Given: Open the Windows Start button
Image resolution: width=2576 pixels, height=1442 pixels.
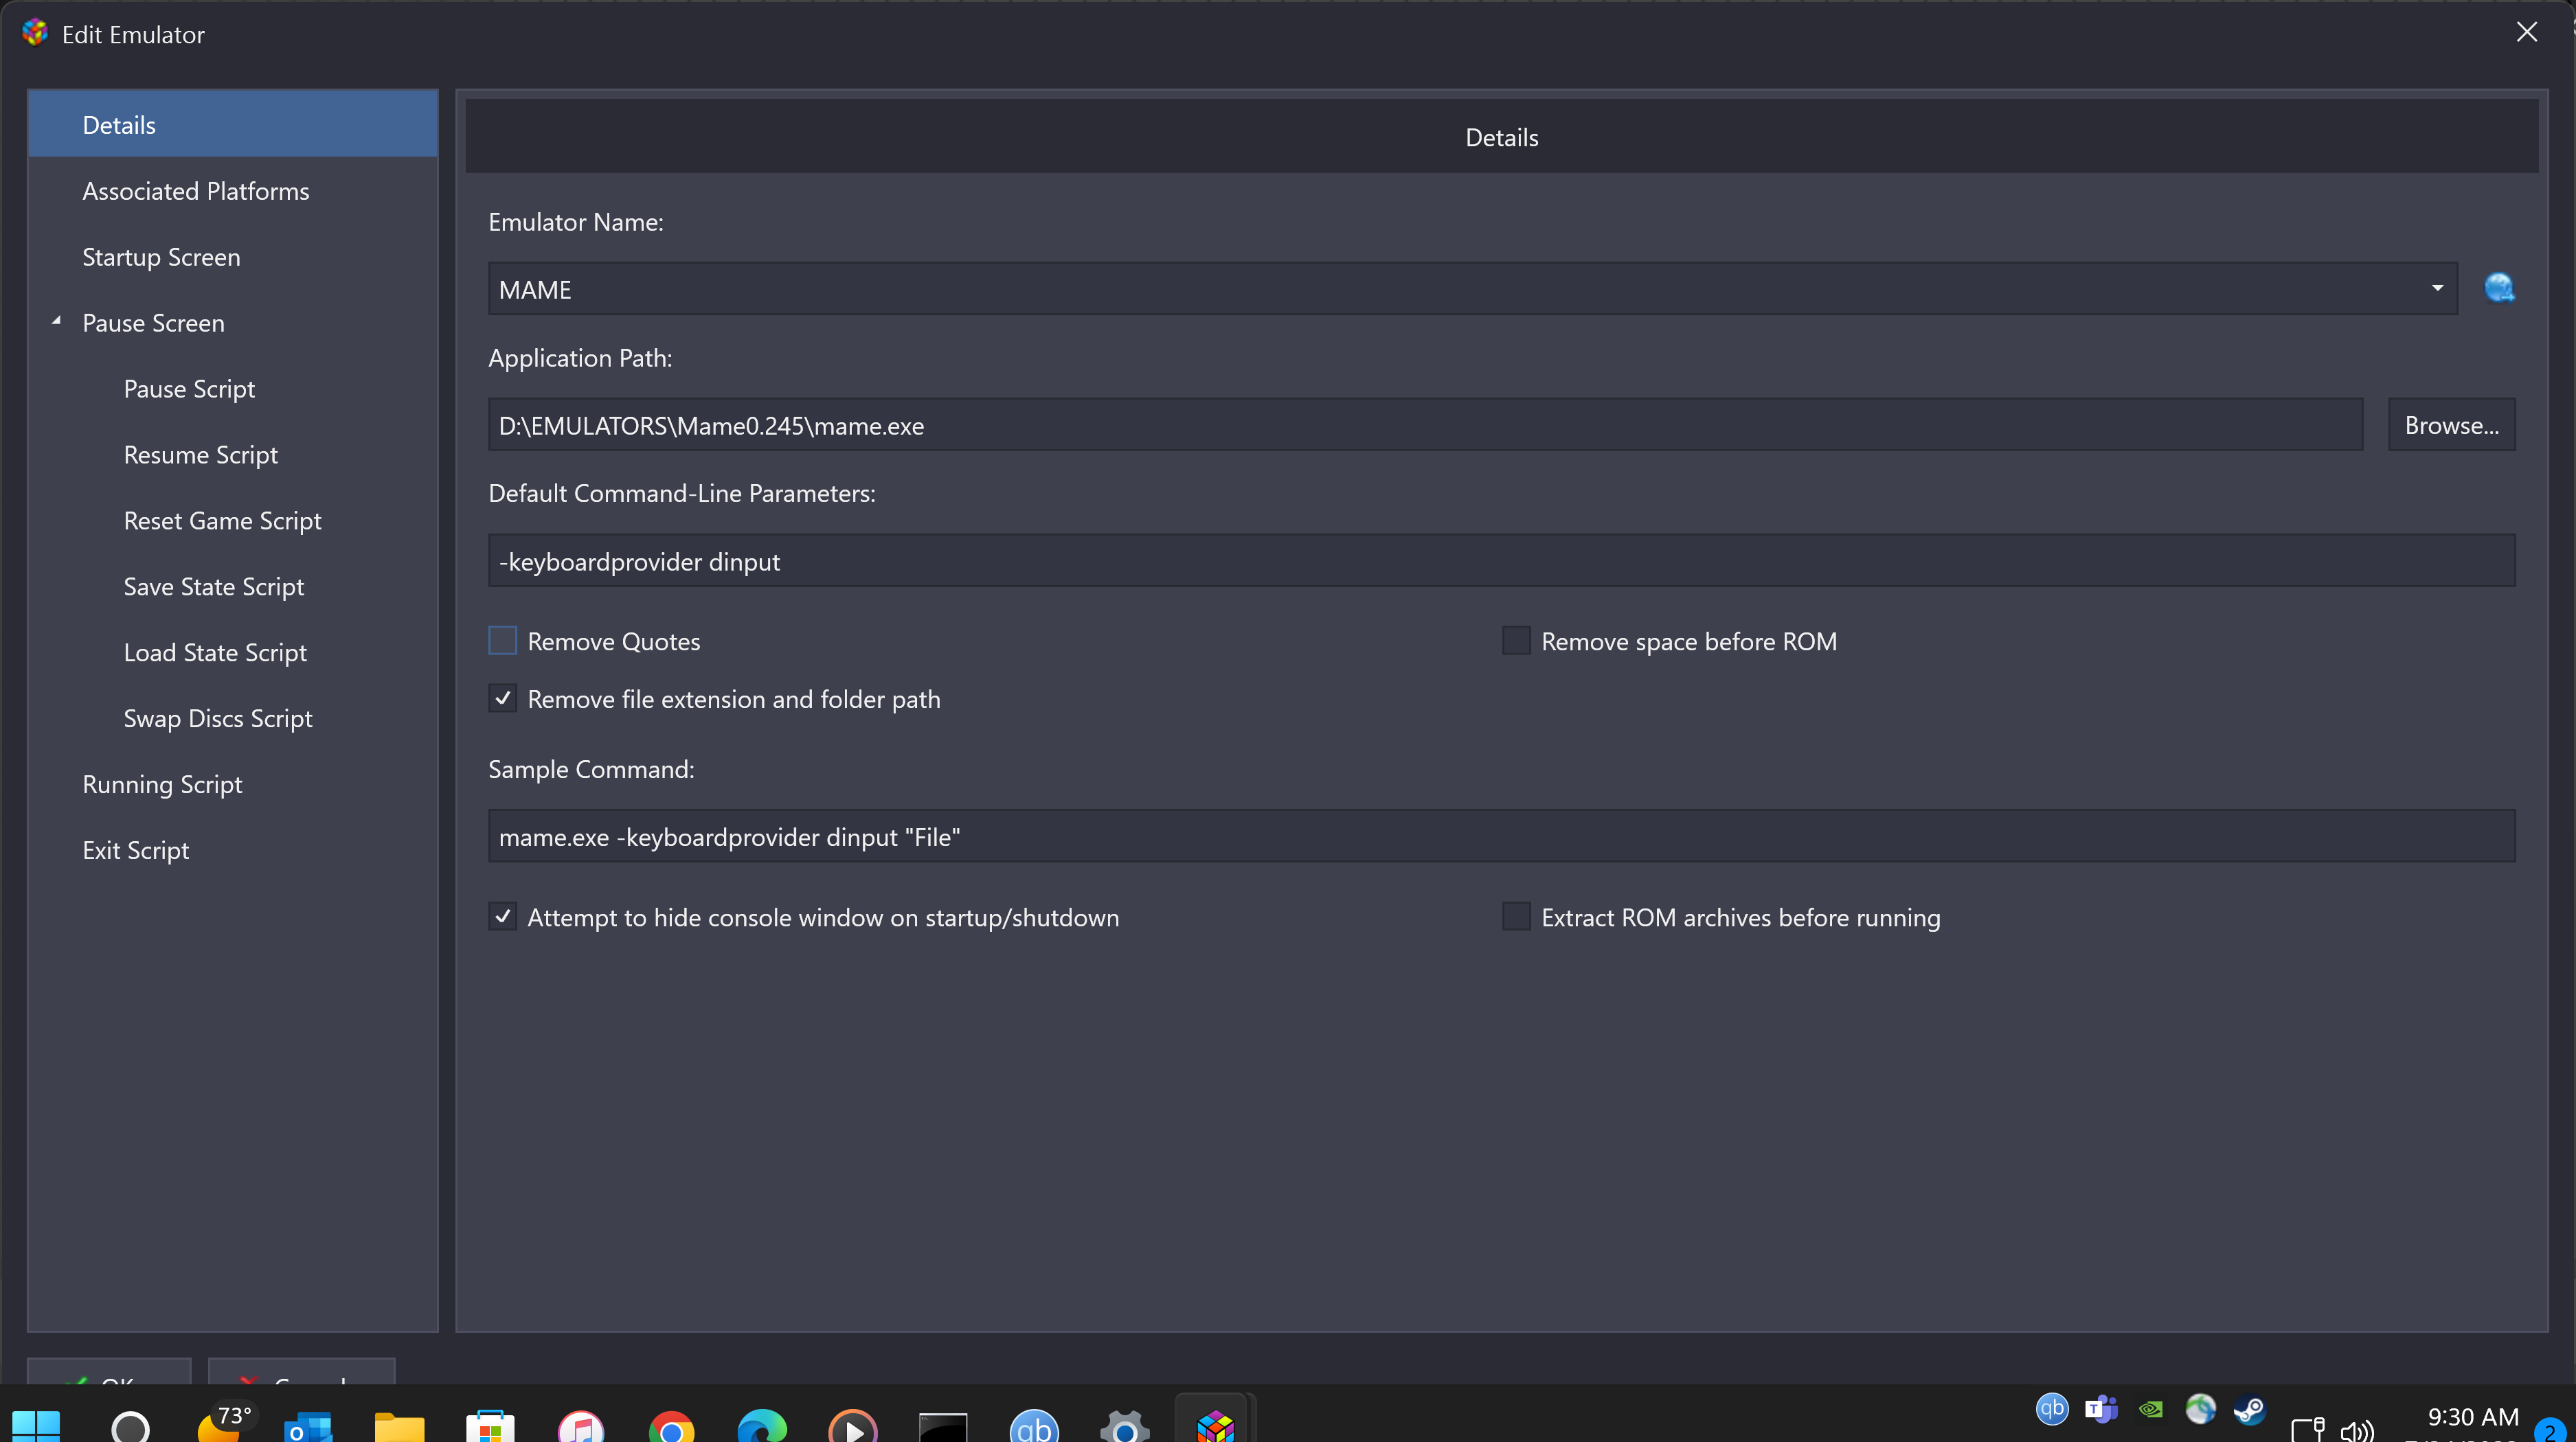Looking at the screenshot, I should (x=36, y=1427).
